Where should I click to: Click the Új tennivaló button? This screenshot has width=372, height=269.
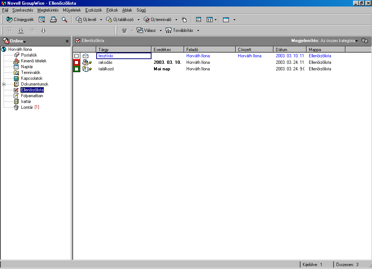click(x=158, y=20)
